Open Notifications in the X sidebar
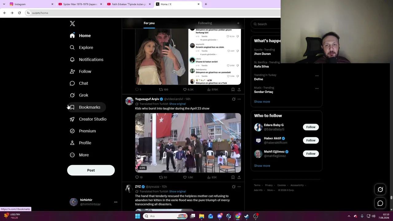Image resolution: width=393 pixels, height=221 pixels. click(x=87, y=60)
